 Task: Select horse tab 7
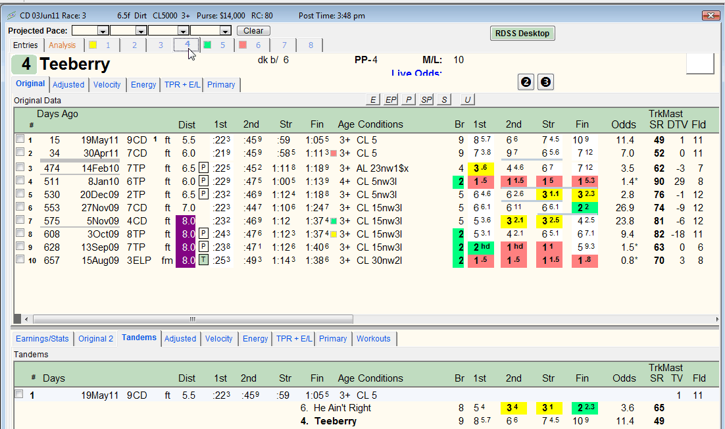point(284,45)
